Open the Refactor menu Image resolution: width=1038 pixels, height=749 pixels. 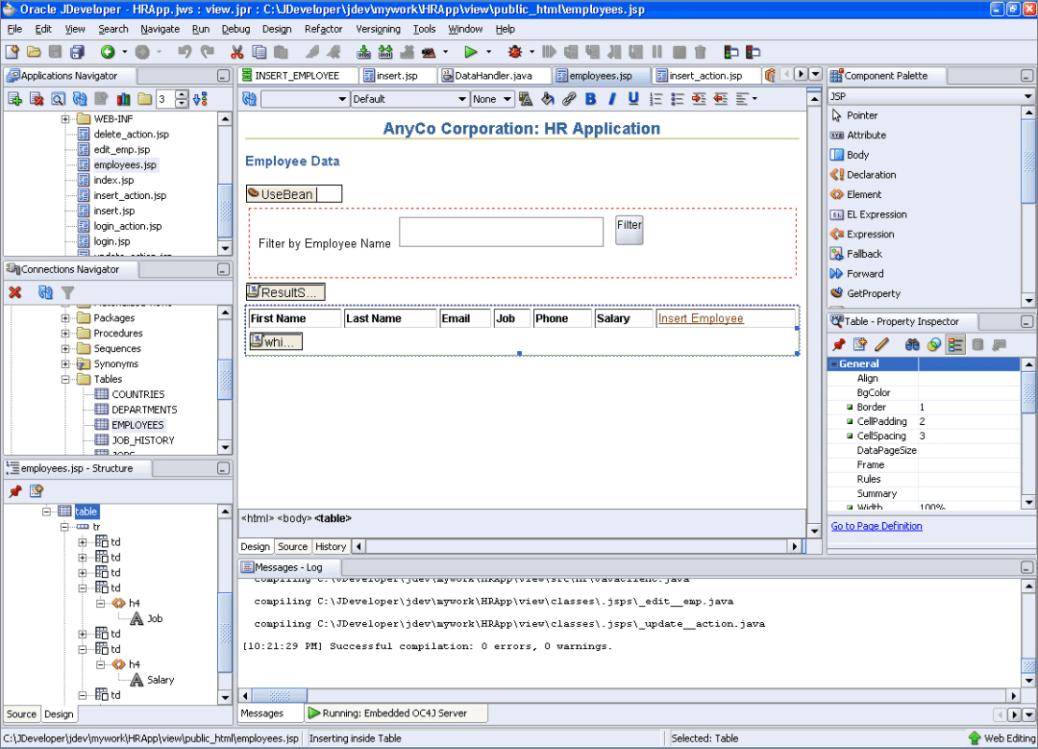tap(323, 29)
